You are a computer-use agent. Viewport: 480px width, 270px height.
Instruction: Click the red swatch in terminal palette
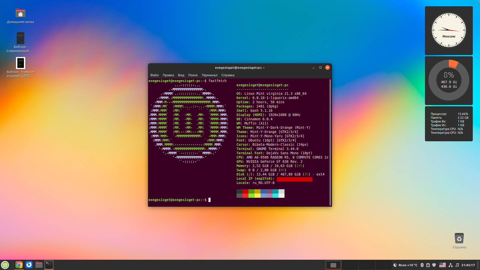245,191
